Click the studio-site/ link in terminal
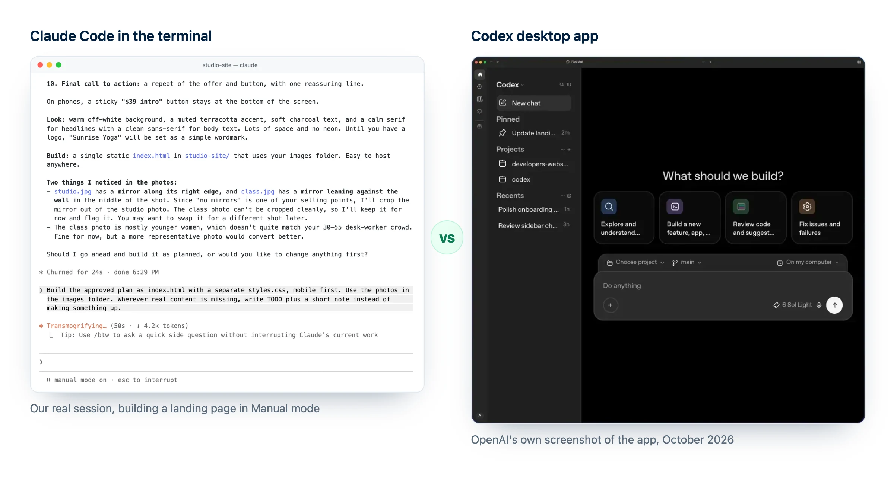894x477 pixels. point(207,156)
